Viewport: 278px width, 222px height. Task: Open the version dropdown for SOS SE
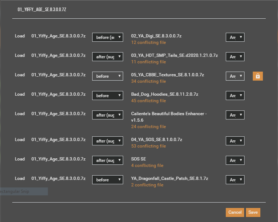[235, 160]
